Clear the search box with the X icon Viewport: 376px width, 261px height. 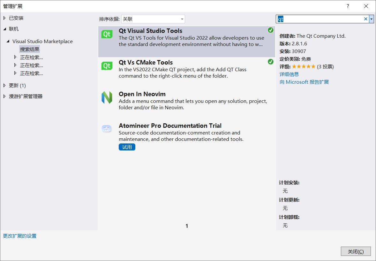pyautogui.click(x=366, y=19)
